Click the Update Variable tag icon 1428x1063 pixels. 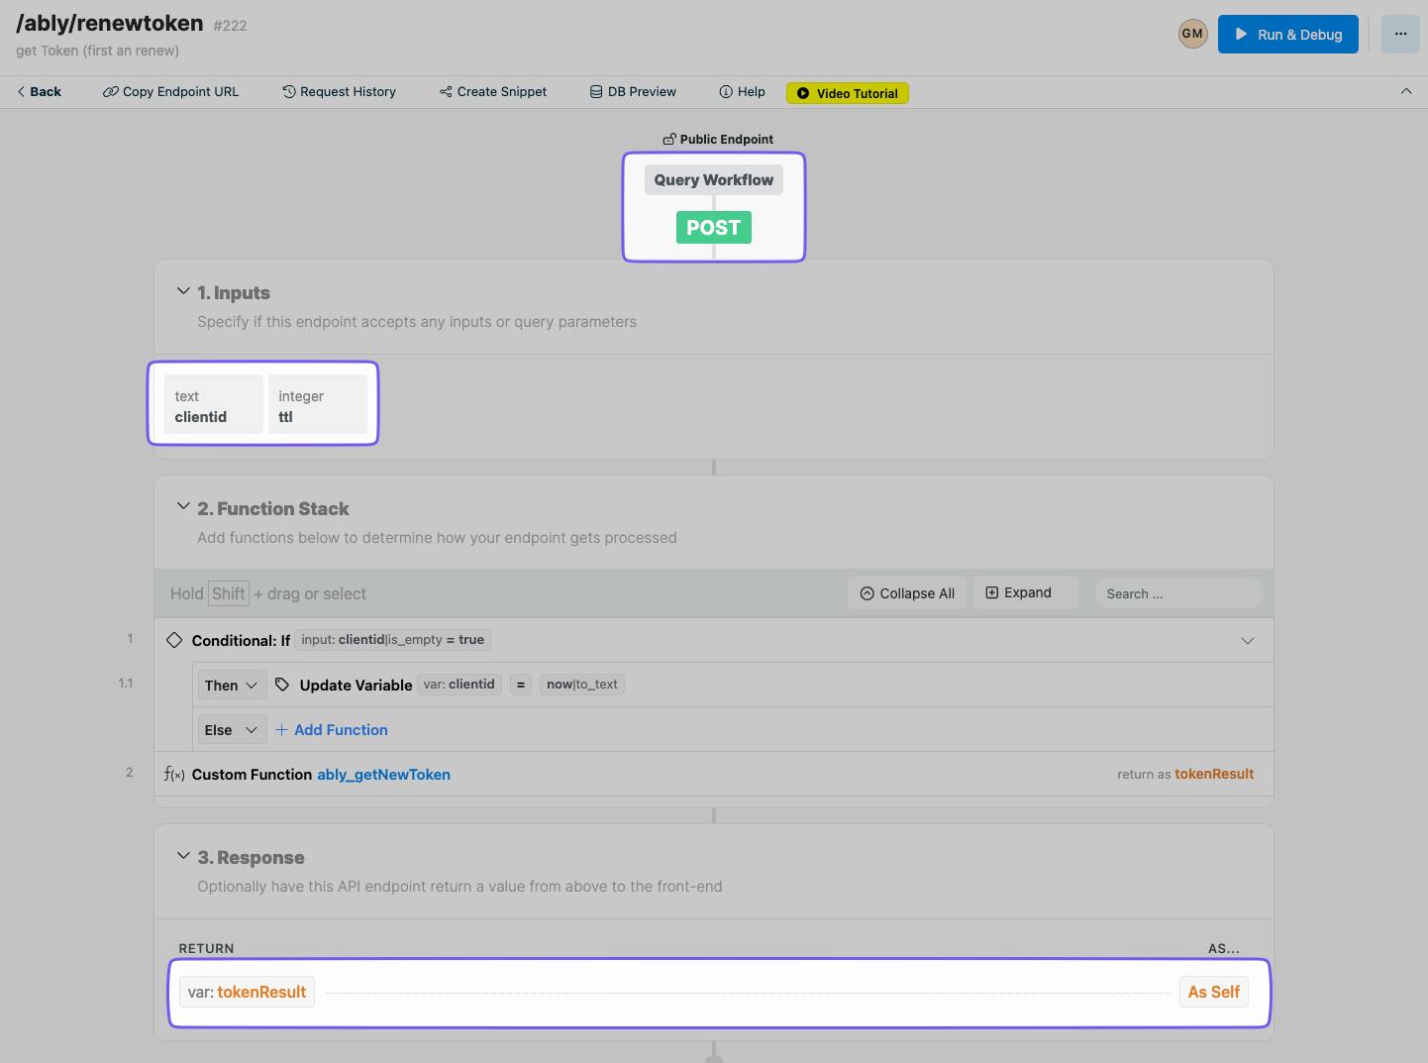coord(282,685)
